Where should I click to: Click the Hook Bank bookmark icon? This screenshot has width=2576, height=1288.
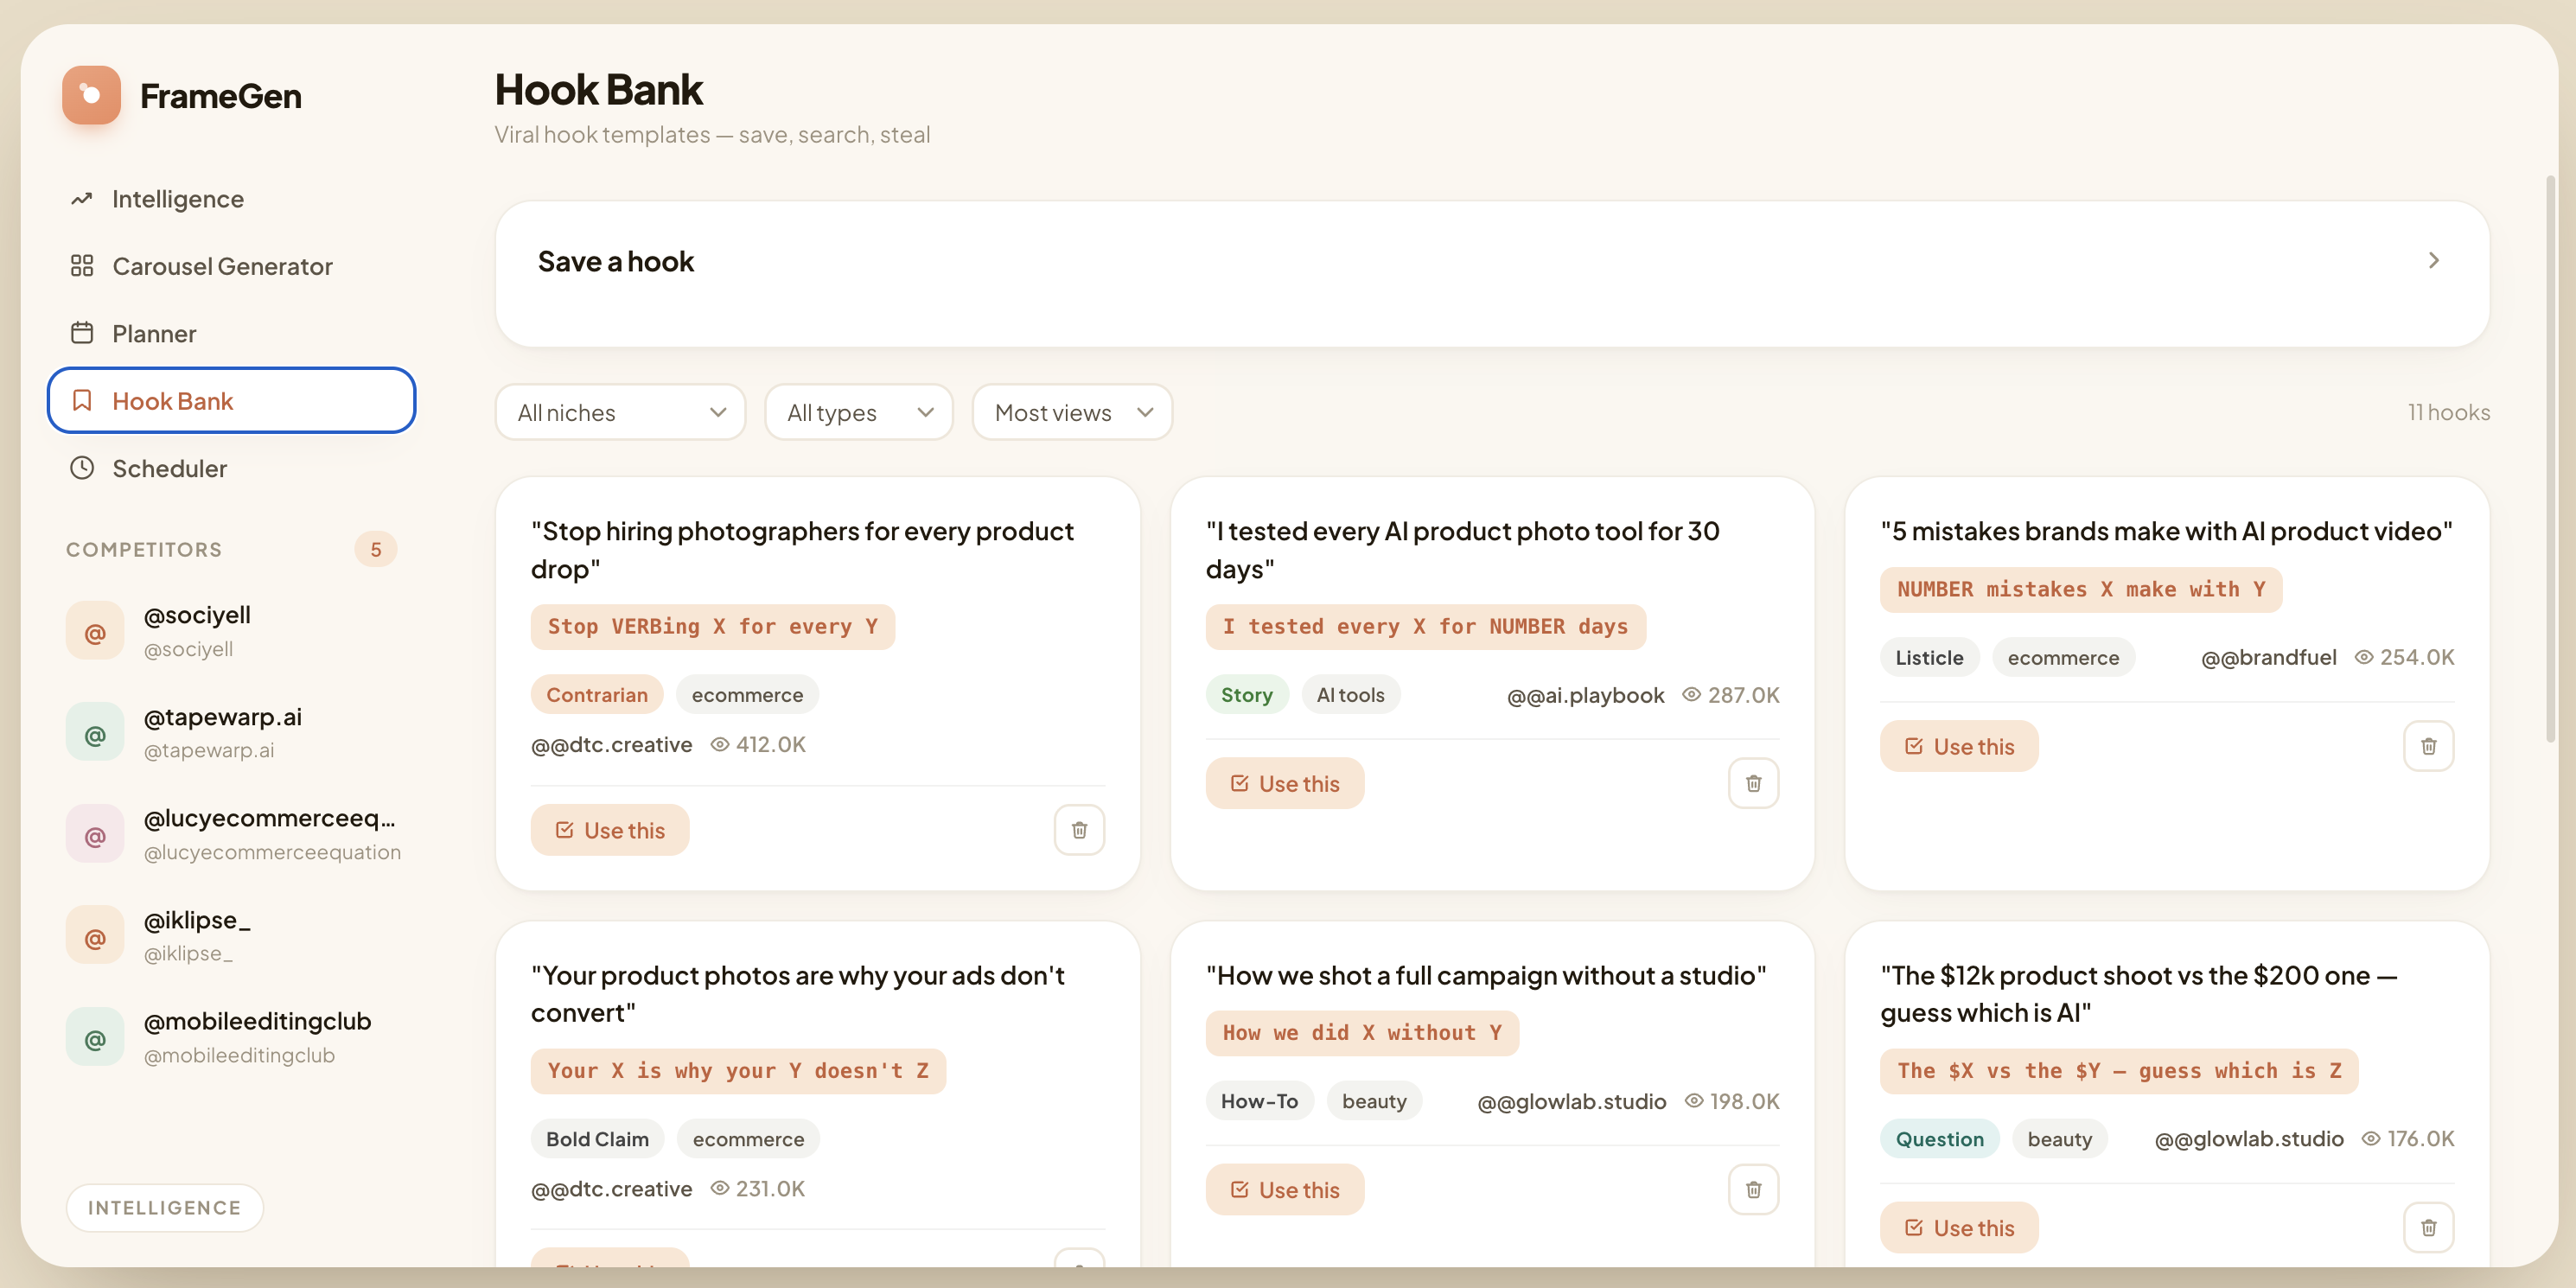[82, 401]
